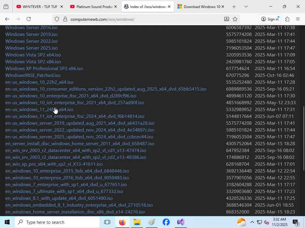Viewport: 305px width, 228px height.
Task: Download Windows Vista SP2 x86.iso
Action: [x=33, y=62]
